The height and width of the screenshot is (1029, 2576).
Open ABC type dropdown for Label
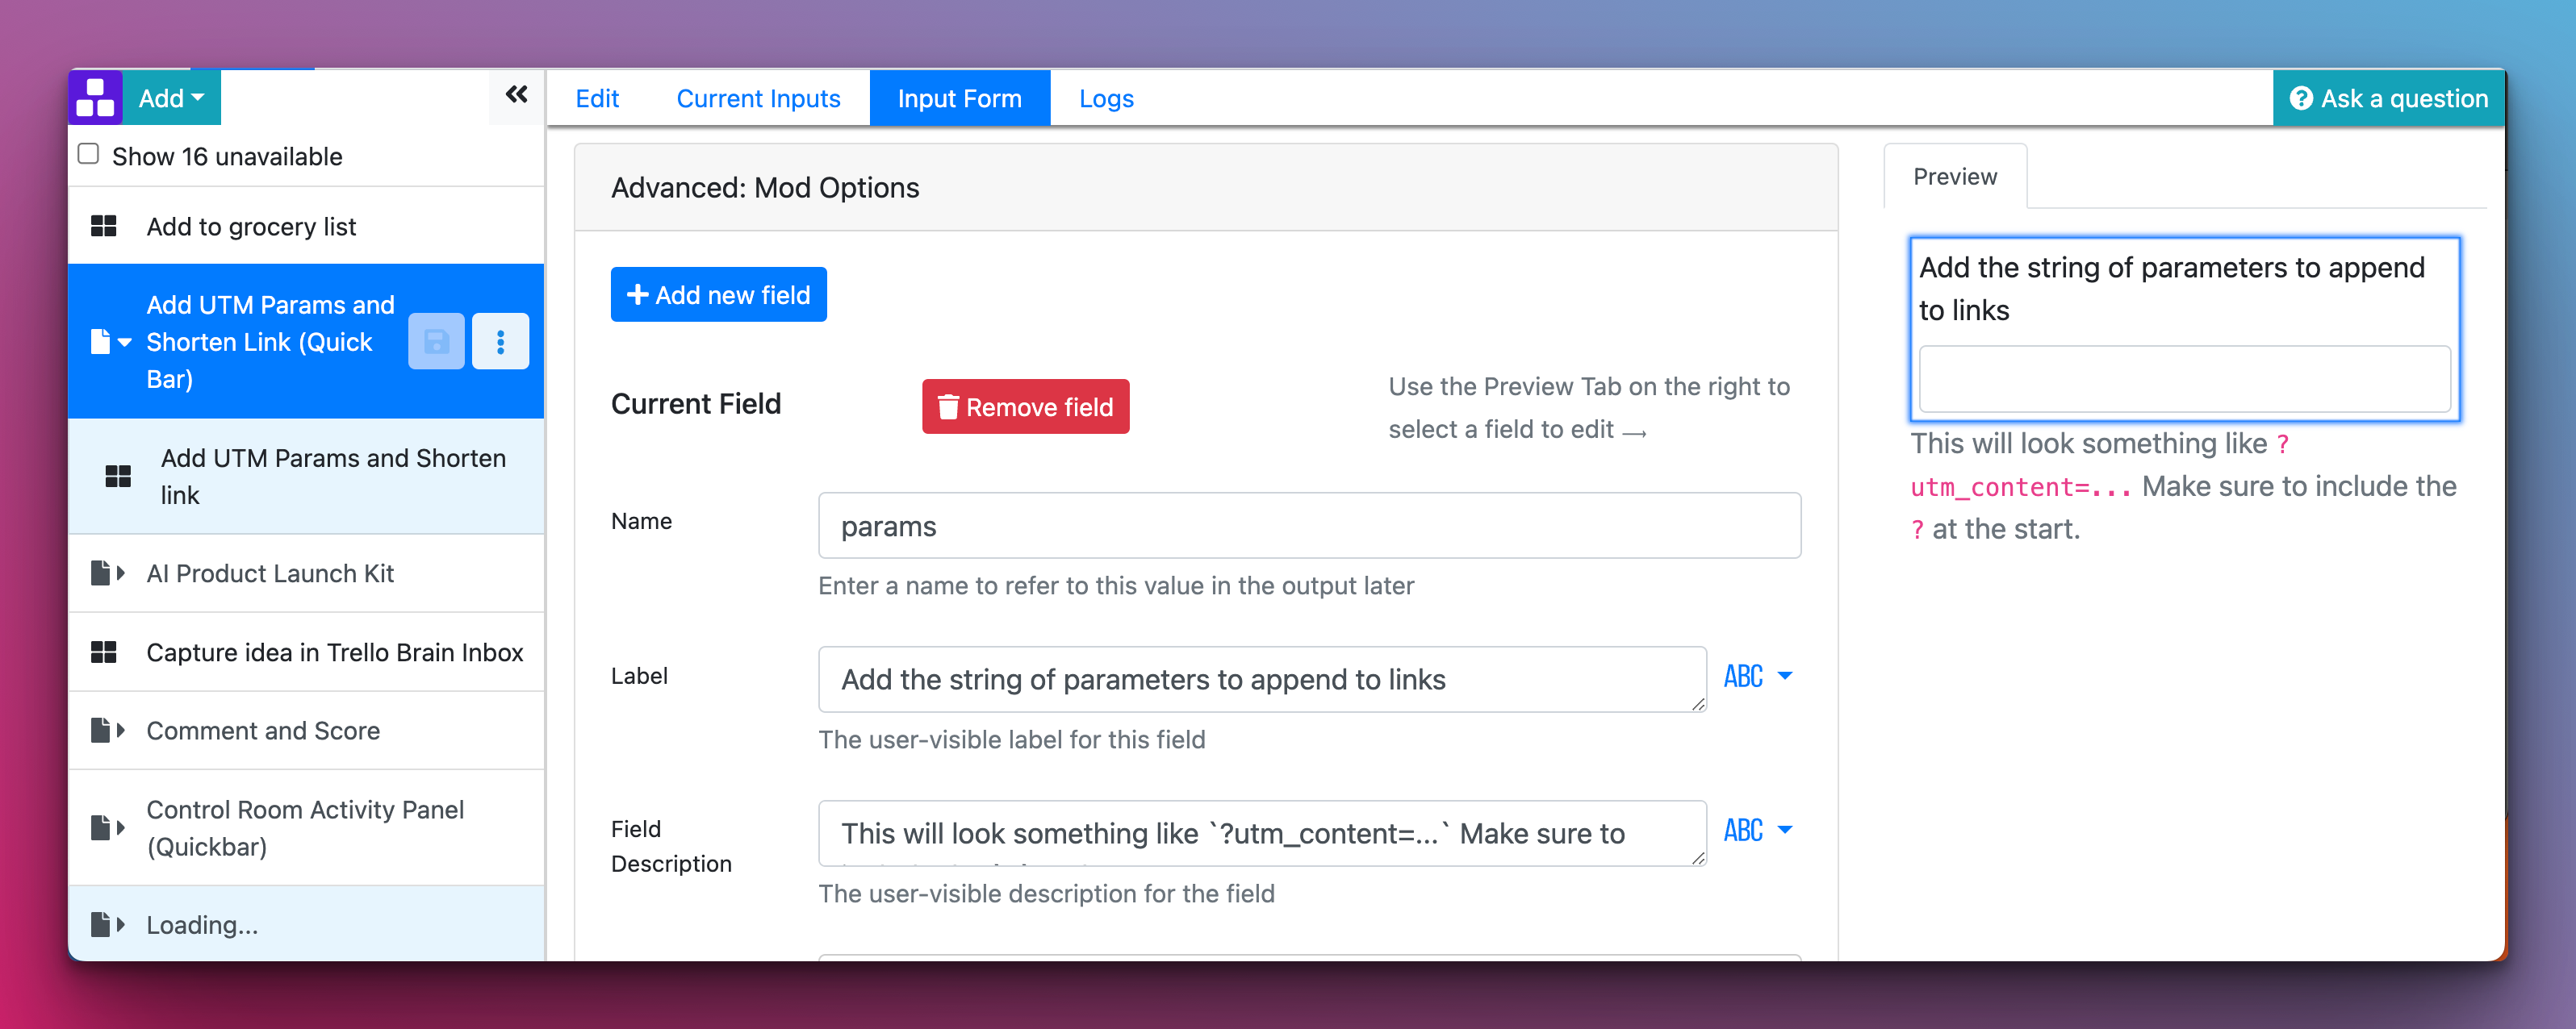coord(1757,677)
